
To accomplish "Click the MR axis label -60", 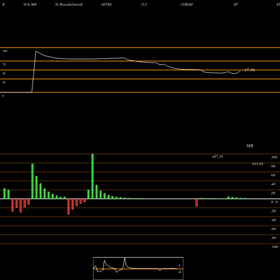I will 273,229.
